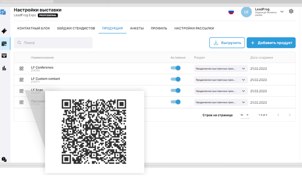Open Настройки рассылки tab

[x=194, y=28]
